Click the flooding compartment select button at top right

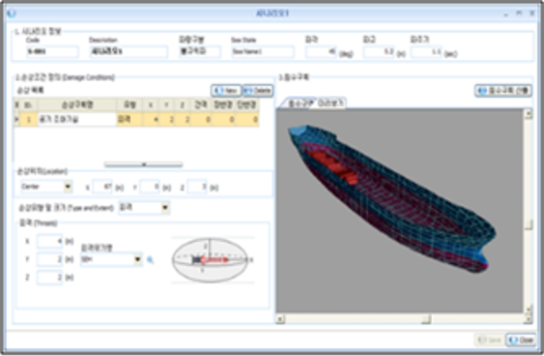pyautogui.click(x=503, y=91)
